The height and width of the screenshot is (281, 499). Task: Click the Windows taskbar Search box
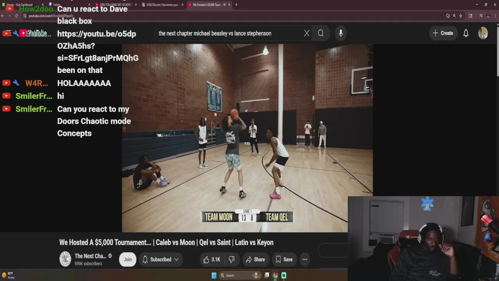click(x=241, y=276)
